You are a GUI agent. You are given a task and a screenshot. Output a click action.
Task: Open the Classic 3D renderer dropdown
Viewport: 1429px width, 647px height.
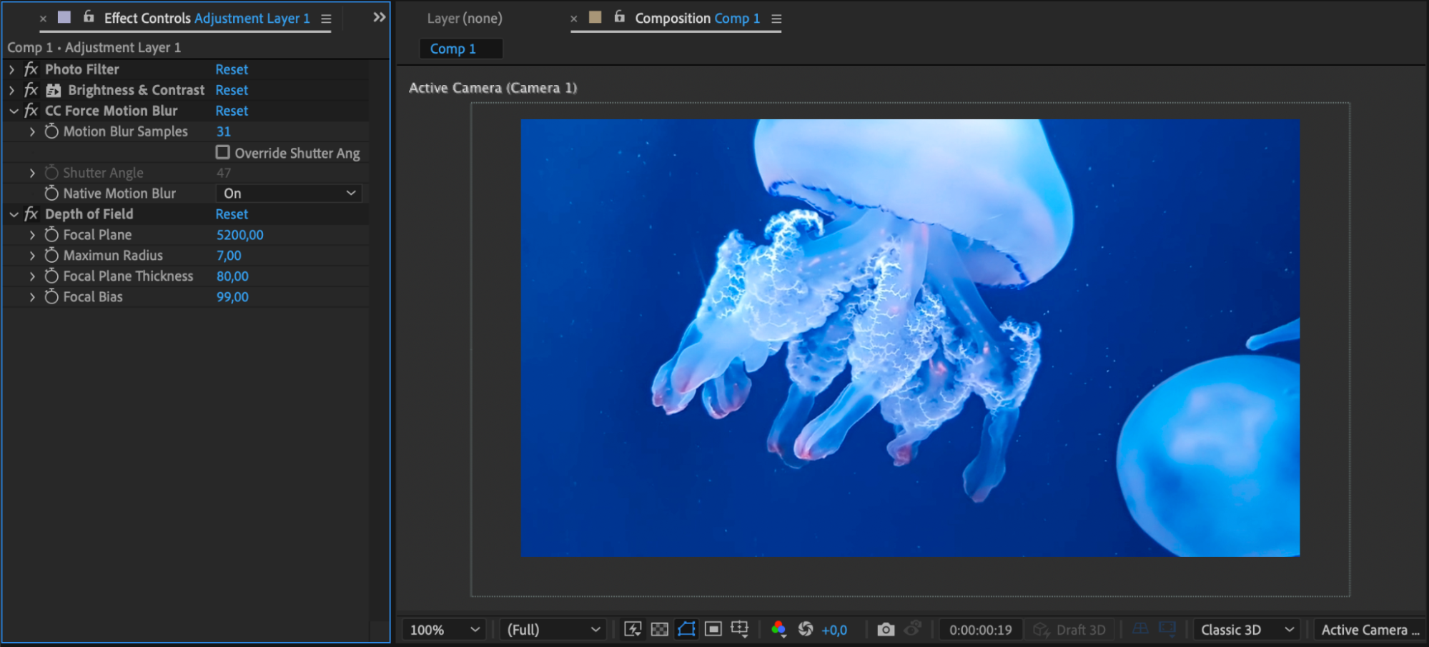(x=1247, y=630)
